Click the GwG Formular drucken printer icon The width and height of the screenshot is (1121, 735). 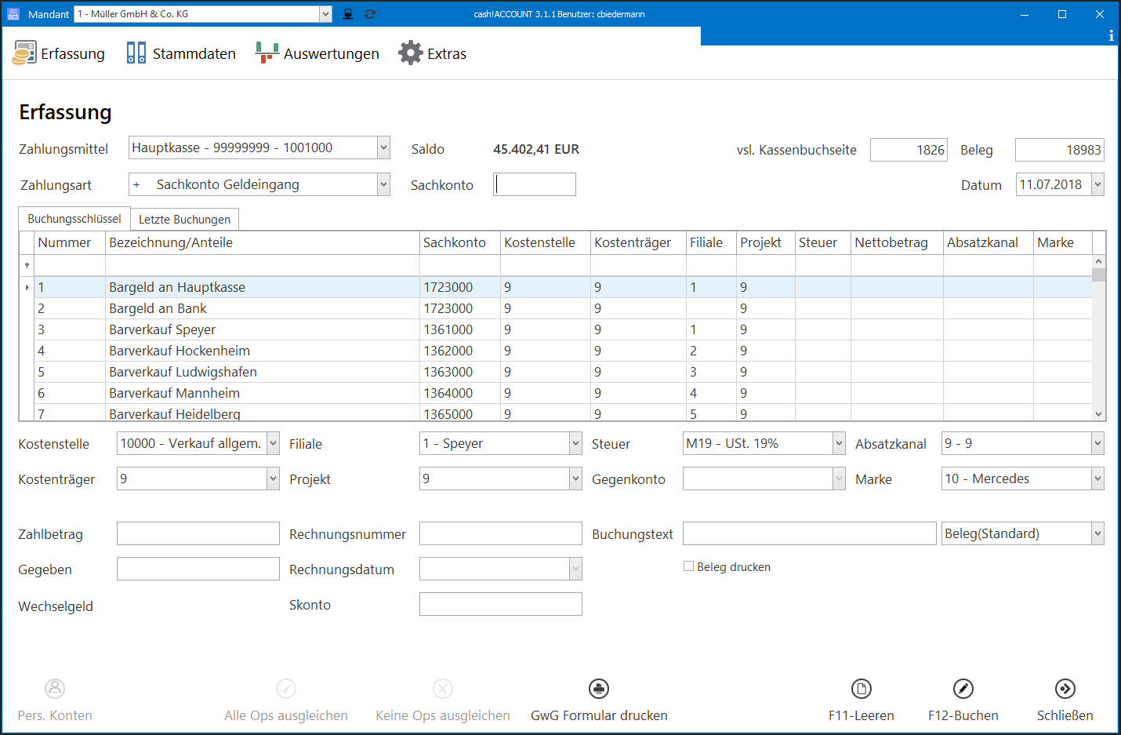click(599, 689)
